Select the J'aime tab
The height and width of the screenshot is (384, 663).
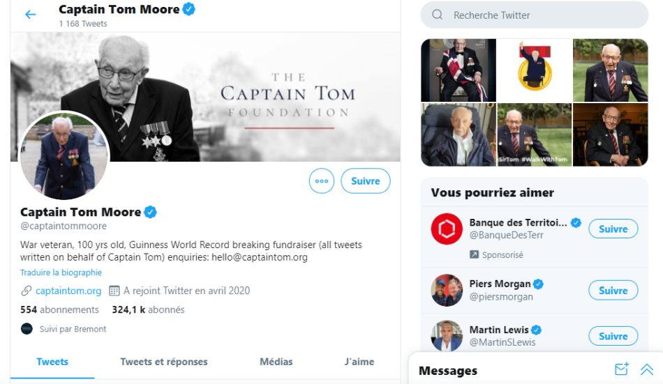click(359, 362)
